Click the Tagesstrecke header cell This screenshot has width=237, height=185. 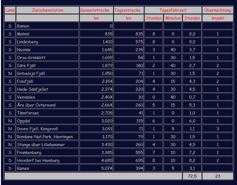129,10
